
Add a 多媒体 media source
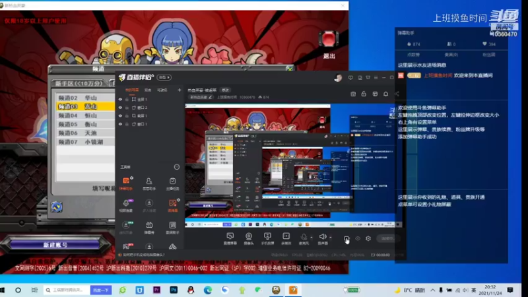(286, 238)
